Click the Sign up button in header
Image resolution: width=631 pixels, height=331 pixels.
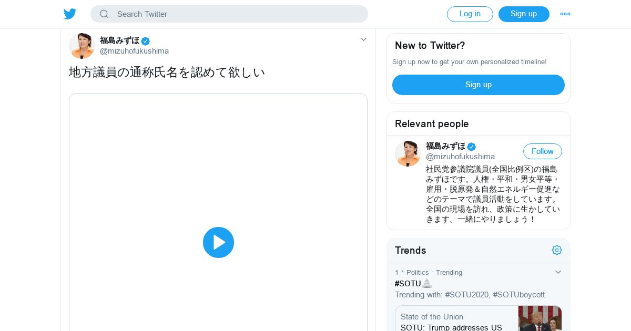[524, 14]
